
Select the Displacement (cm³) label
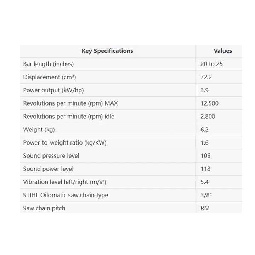pos(50,77)
